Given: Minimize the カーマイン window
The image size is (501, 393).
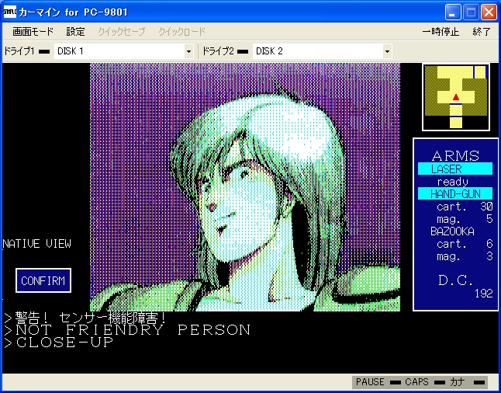Looking at the screenshot, I should pyautogui.click(x=452, y=12).
